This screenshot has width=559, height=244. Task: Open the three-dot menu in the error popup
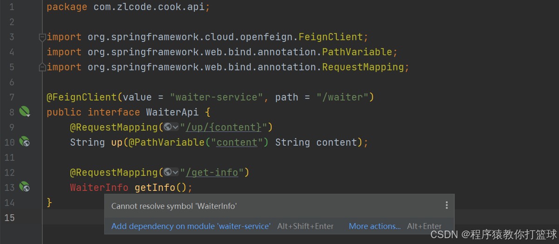pyautogui.click(x=446, y=205)
